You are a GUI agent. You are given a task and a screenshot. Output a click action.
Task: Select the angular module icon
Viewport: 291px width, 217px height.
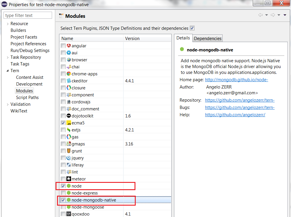pyautogui.click(x=69, y=46)
